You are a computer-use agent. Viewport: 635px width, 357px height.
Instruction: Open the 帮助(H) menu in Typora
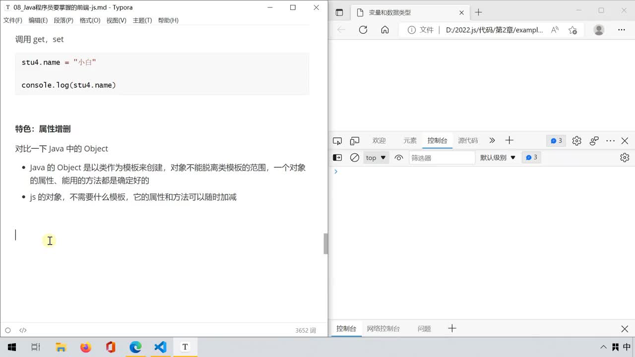pyautogui.click(x=168, y=20)
